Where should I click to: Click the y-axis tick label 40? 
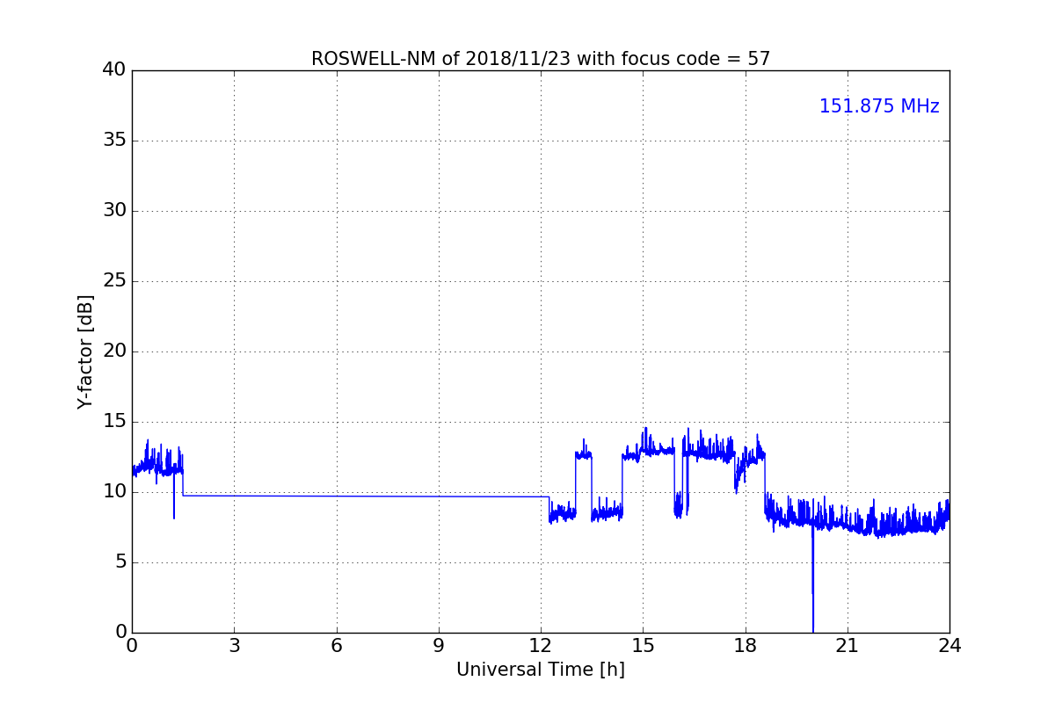click(113, 70)
